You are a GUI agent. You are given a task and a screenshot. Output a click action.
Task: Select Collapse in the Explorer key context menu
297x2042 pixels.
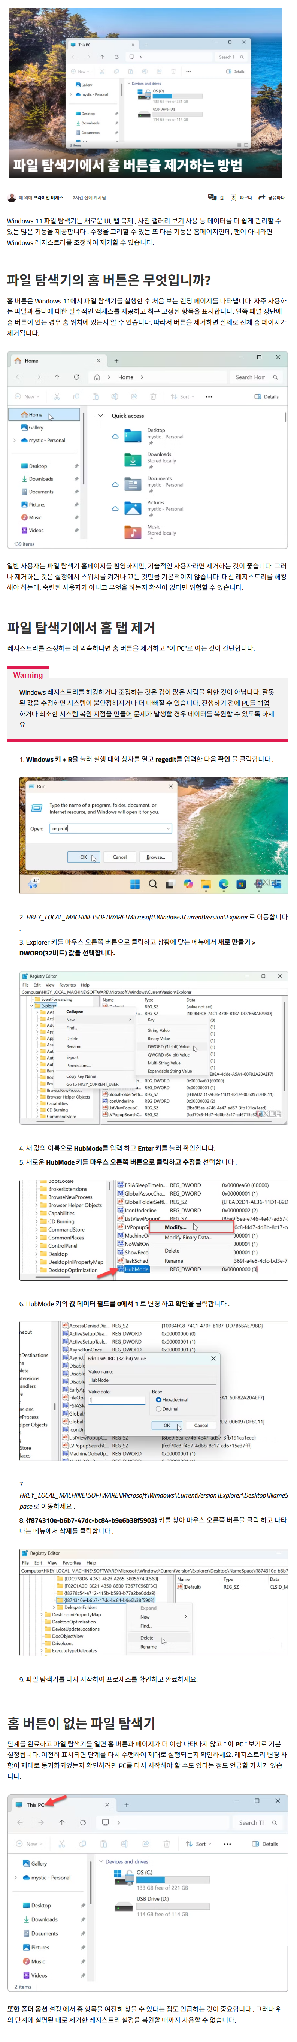point(75,1012)
